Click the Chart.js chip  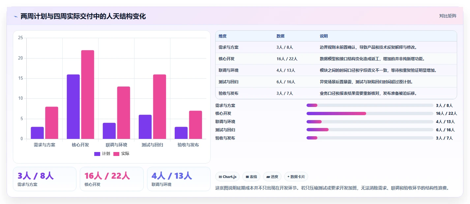click(227, 177)
